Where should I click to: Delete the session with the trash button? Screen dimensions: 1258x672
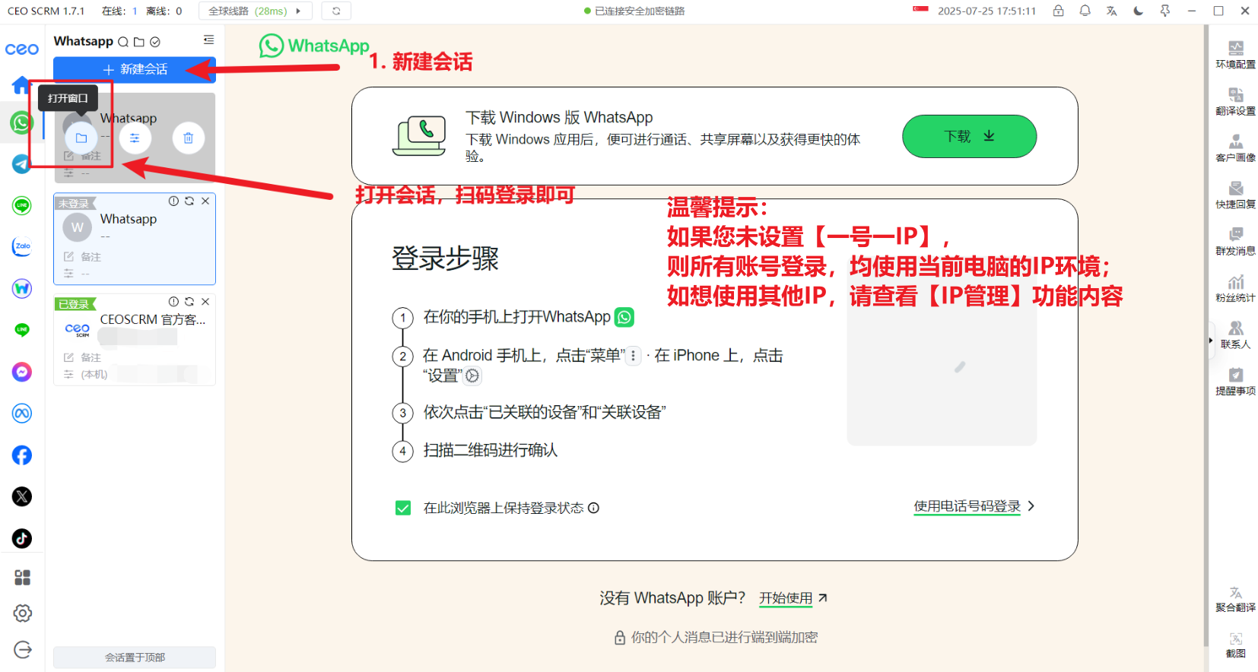(189, 138)
